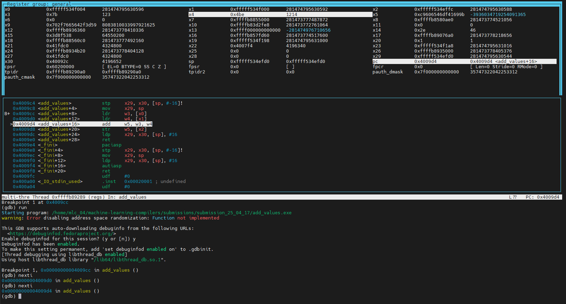Click the str w5, [x2] instruction
566x304 pixels.
coord(124,129)
